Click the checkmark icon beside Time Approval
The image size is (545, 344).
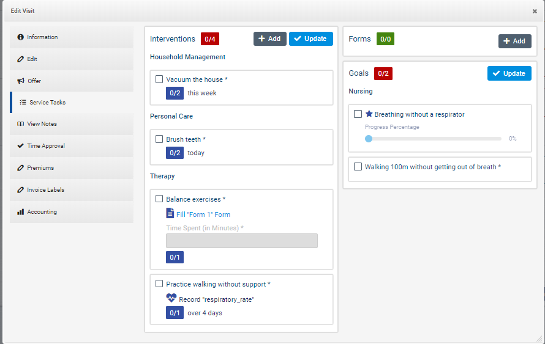click(21, 146)
